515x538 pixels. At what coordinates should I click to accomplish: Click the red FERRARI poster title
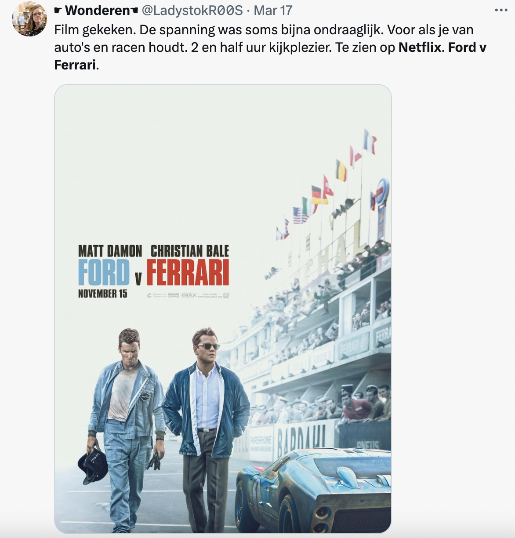click(x=188, y=273)
